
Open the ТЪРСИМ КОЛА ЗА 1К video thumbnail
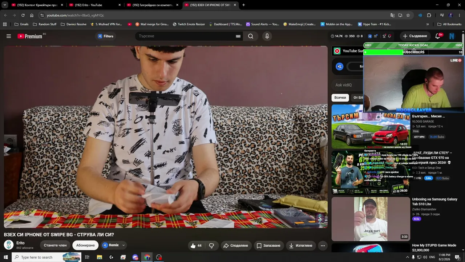pos(371,127)
